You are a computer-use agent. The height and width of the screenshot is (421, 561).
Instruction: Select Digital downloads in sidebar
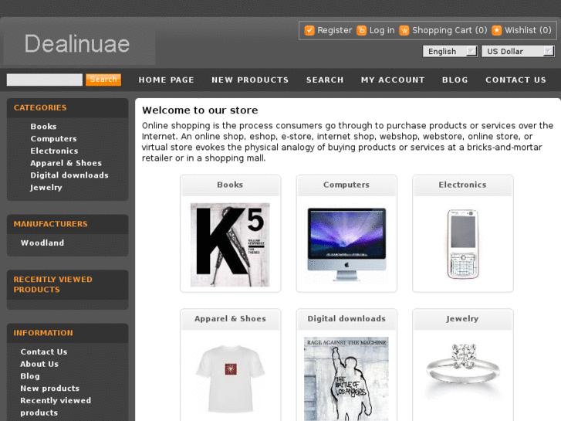pyautogui.click(x=69, y=175)
